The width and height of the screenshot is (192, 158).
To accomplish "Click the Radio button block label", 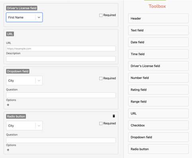I will point(16,116).
